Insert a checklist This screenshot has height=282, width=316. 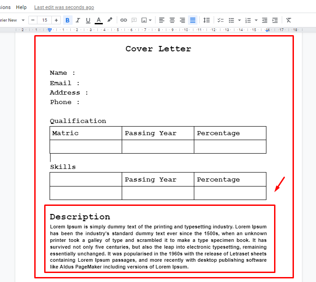[x=220, y=20]
